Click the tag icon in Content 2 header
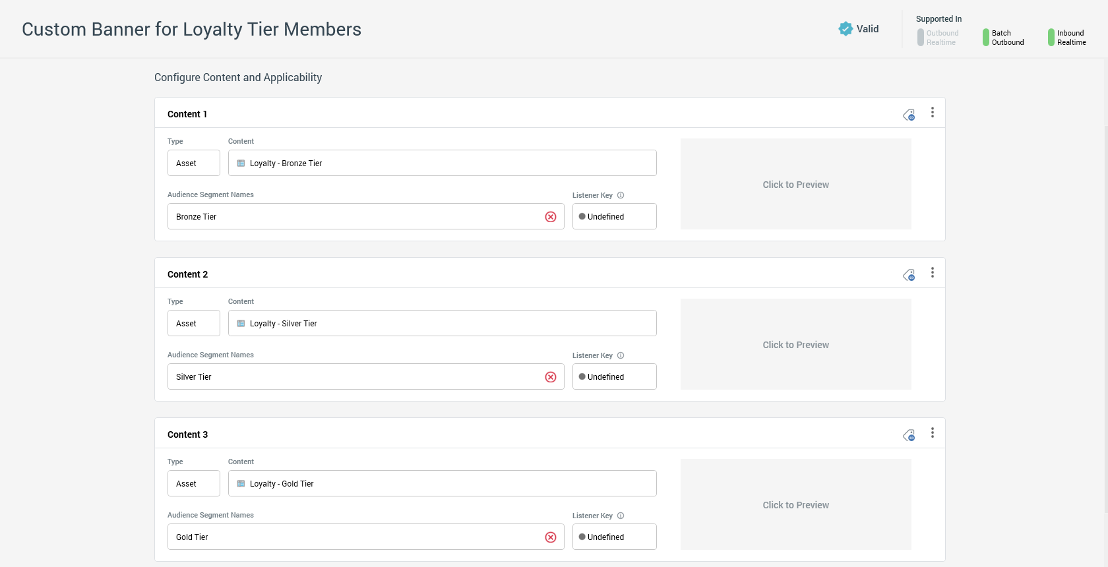This screenshot has height=567, width=1108. click(x=909, y=276)
